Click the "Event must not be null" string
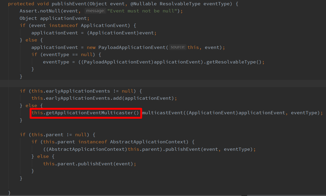Screen dimensions: 326x196 [142, 11]
